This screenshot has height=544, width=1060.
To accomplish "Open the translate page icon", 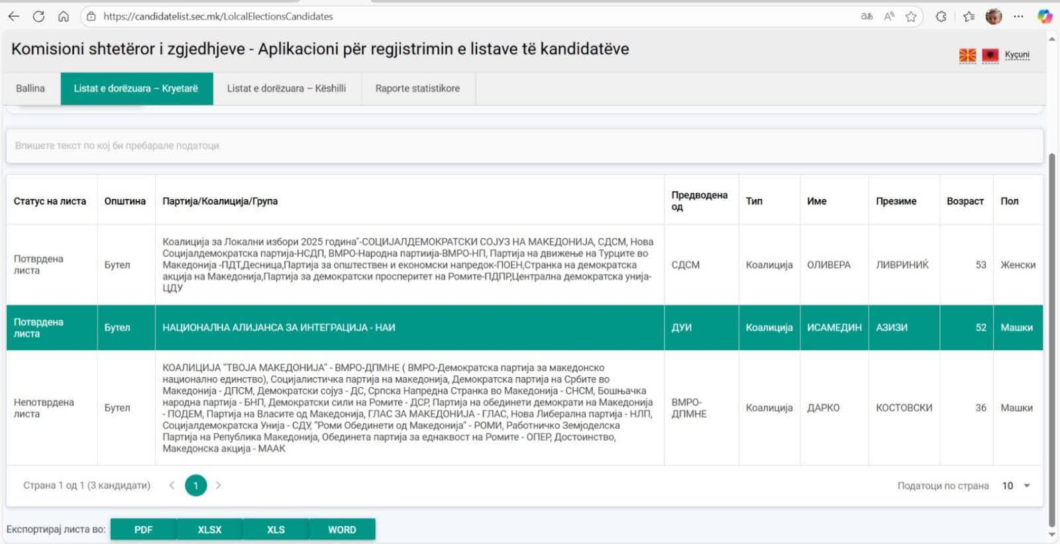I will point(867,17).
